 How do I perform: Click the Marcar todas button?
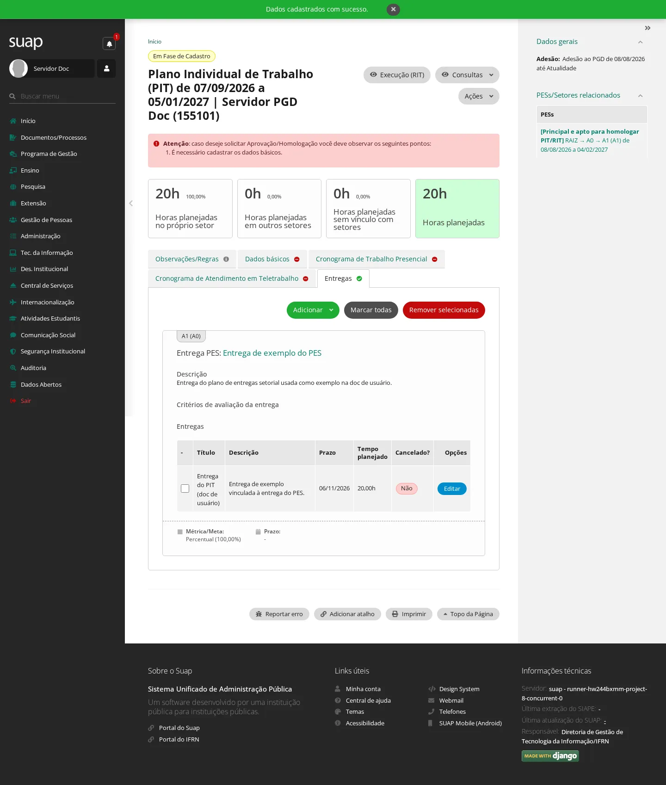pyautogui.click(x=371, y=310)
